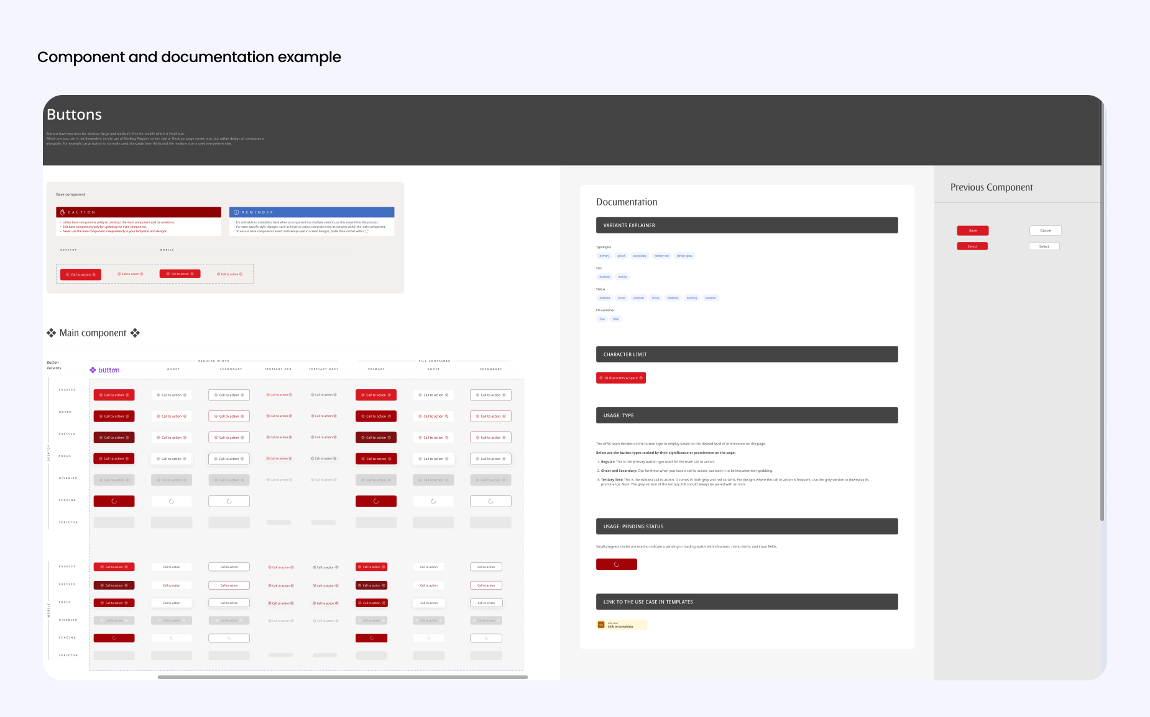Click orange link icon beside Link to templates
This screenshot has width=1150, height=717.
pyautogui.click(x=601, y=625)
